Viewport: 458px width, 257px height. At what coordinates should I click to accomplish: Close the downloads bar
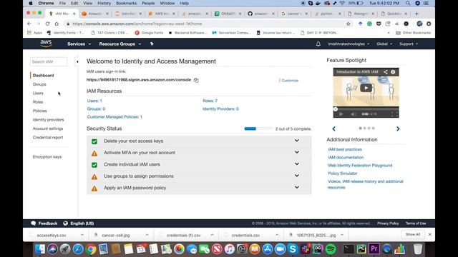(x=429, y=234)
